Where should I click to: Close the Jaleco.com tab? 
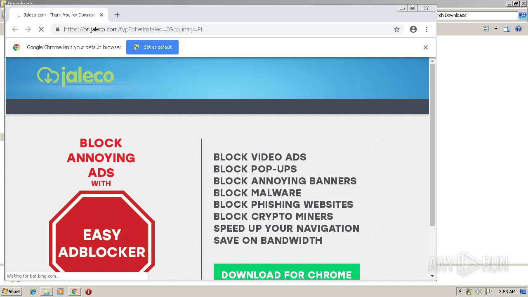pyautogui.click(x=101, y=15)
